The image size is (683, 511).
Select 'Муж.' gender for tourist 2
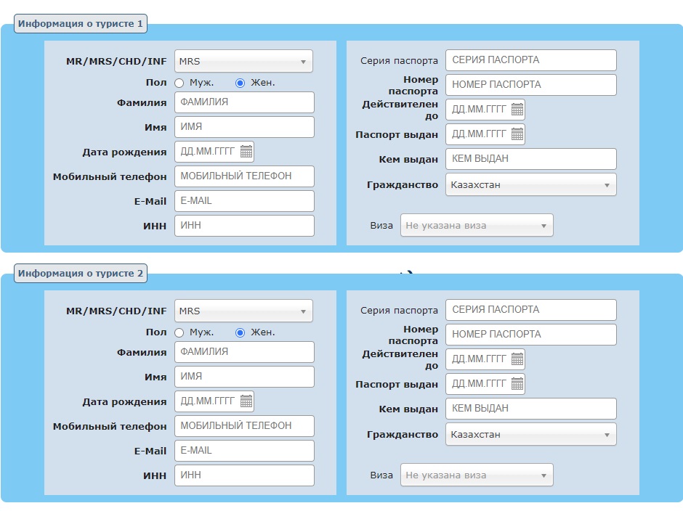point(179,332)
